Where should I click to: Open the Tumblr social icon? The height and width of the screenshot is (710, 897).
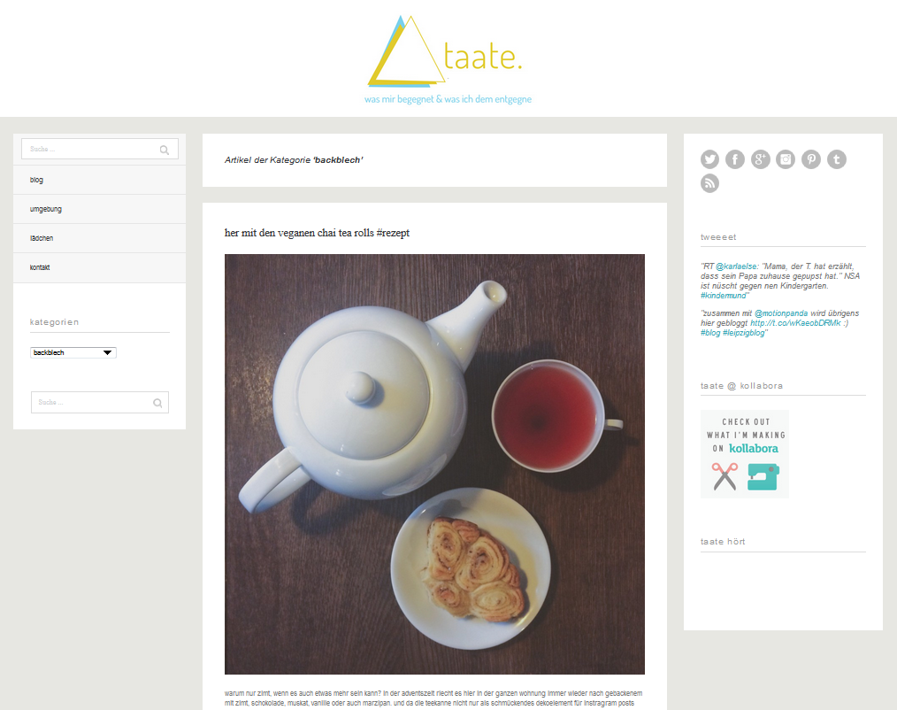[836, 159]
